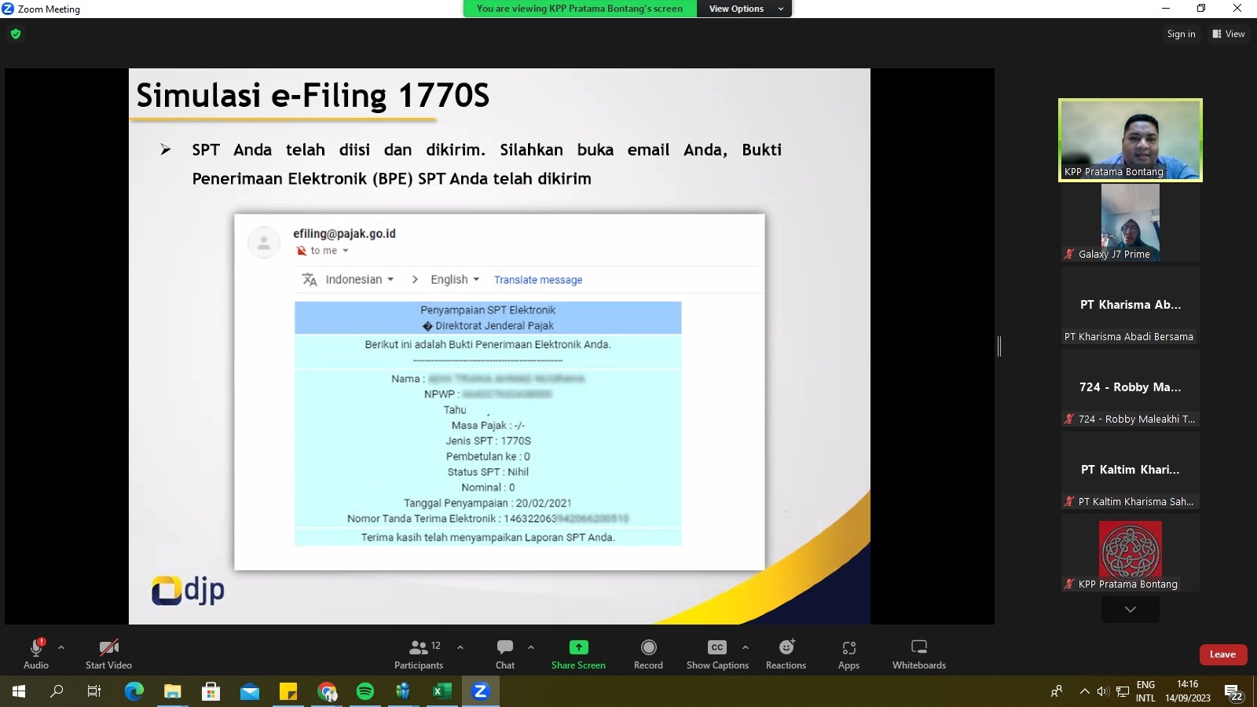Viewport: 1257px width, 707px height.
Task: Open Whiteboards
Action: (918, 654)
